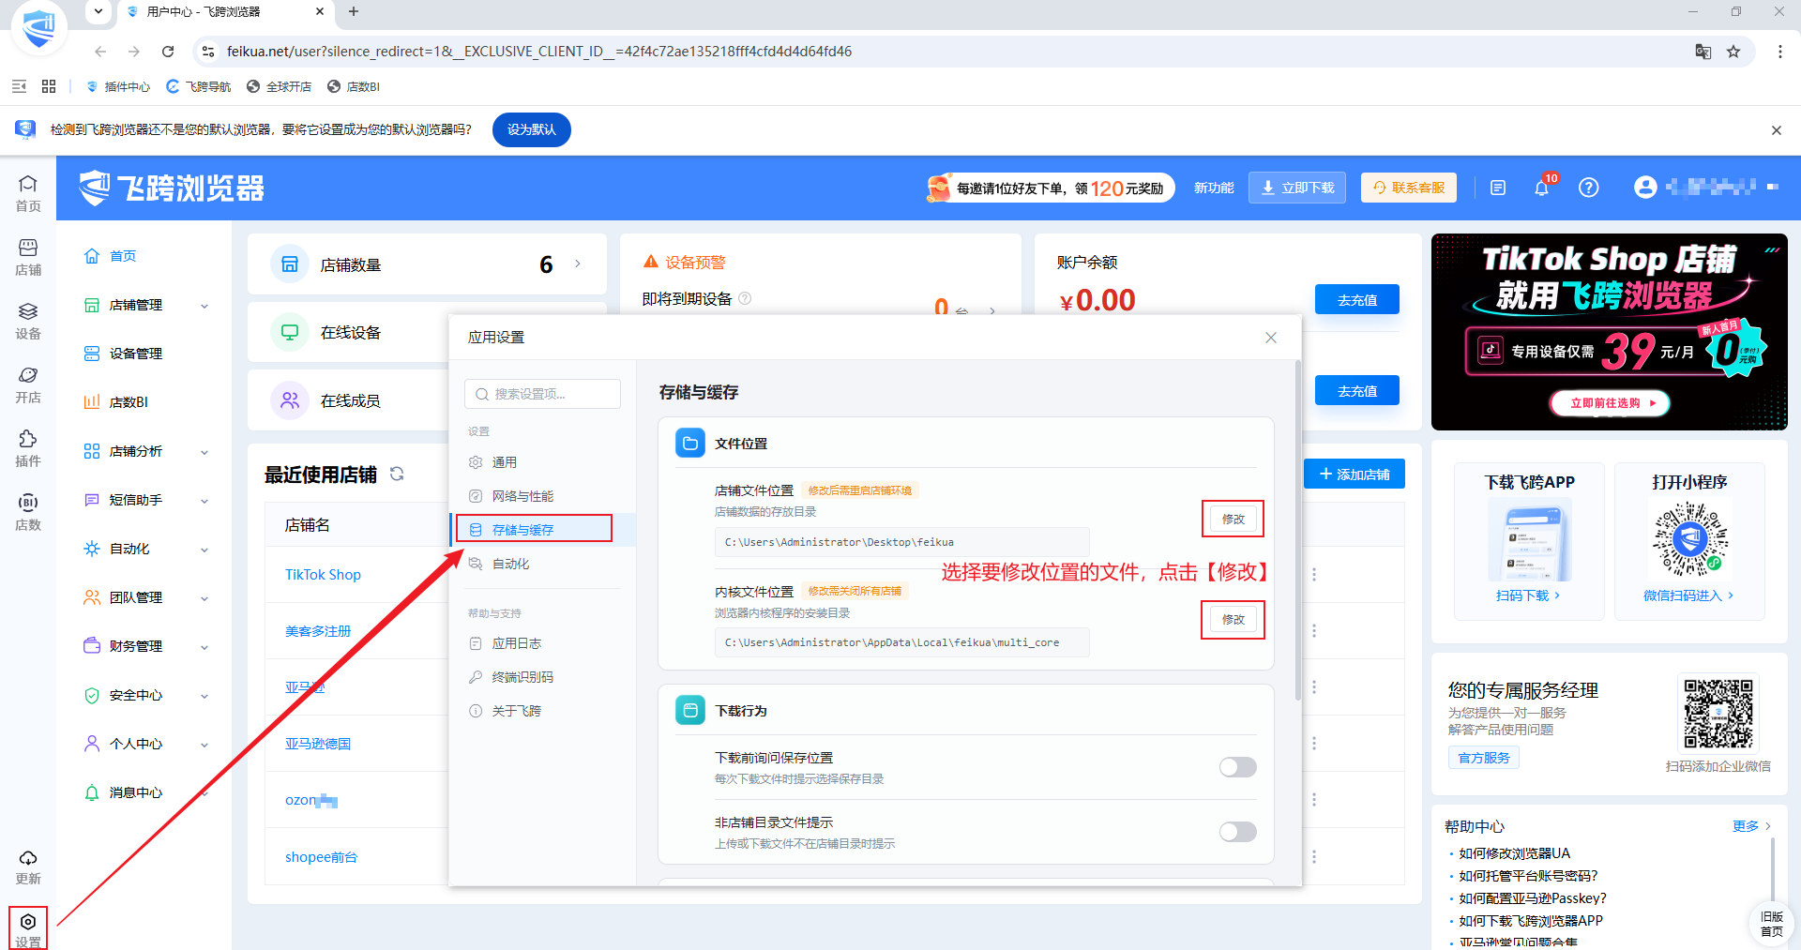Open 首页 in the far-left icon rail
The height and width of the screenshot is (950, 1801).
coord(28,193)
